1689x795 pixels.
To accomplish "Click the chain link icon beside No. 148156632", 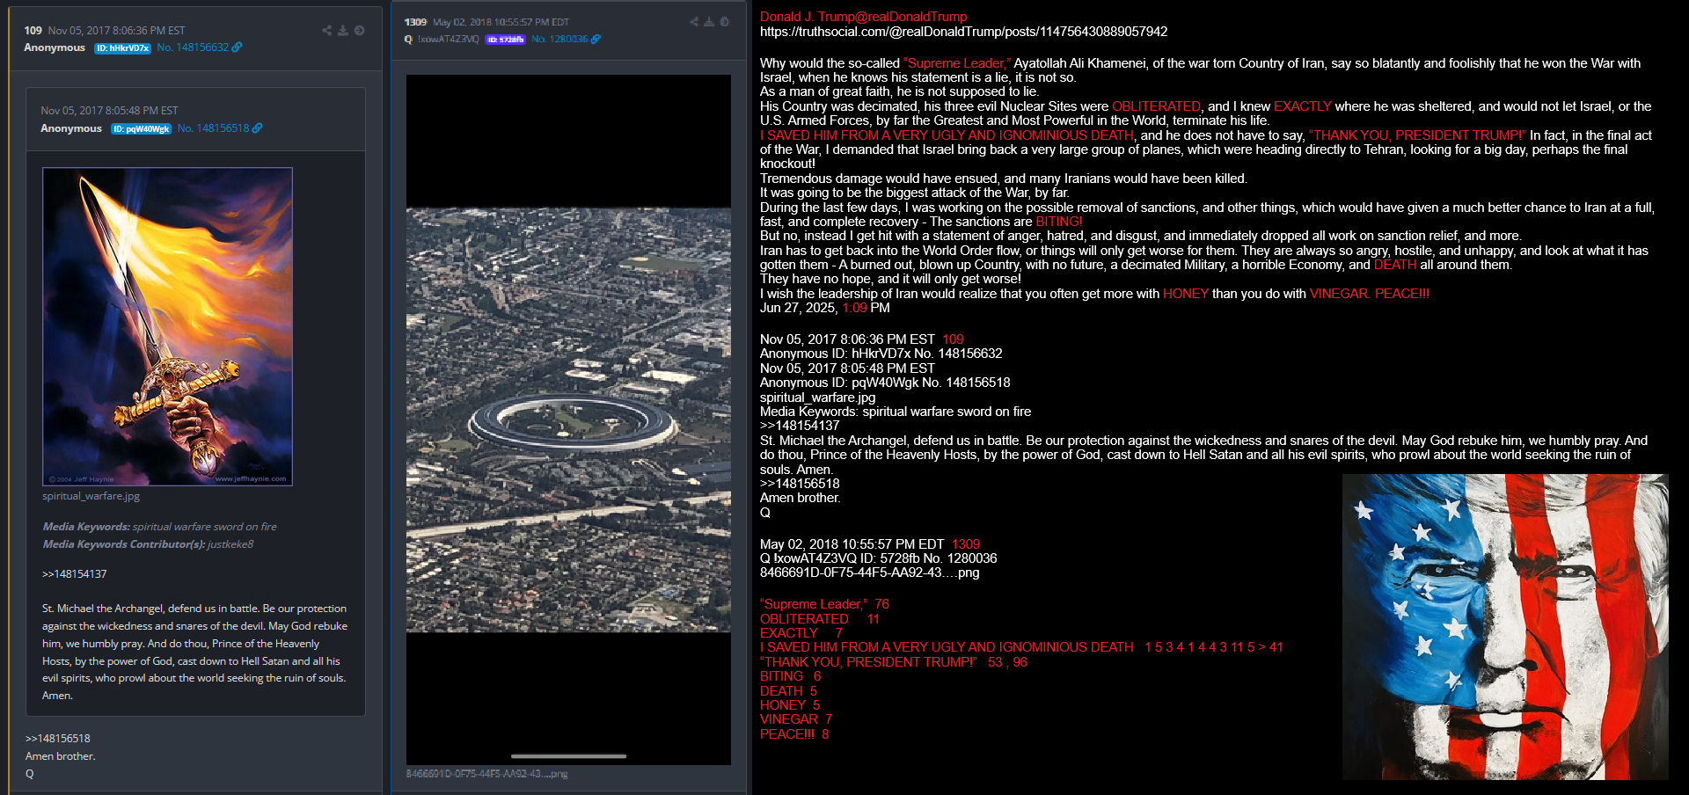I will tap(237, 47).
